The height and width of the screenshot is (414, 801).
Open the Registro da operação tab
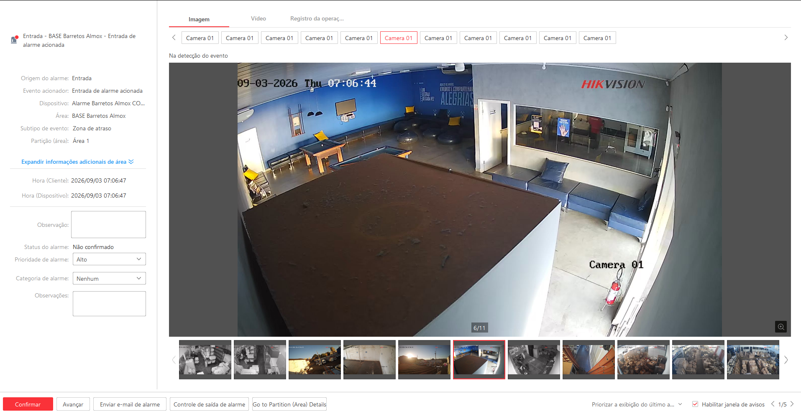[317, 19]
